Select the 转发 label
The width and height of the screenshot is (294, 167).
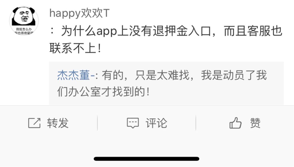pos(58,123)
